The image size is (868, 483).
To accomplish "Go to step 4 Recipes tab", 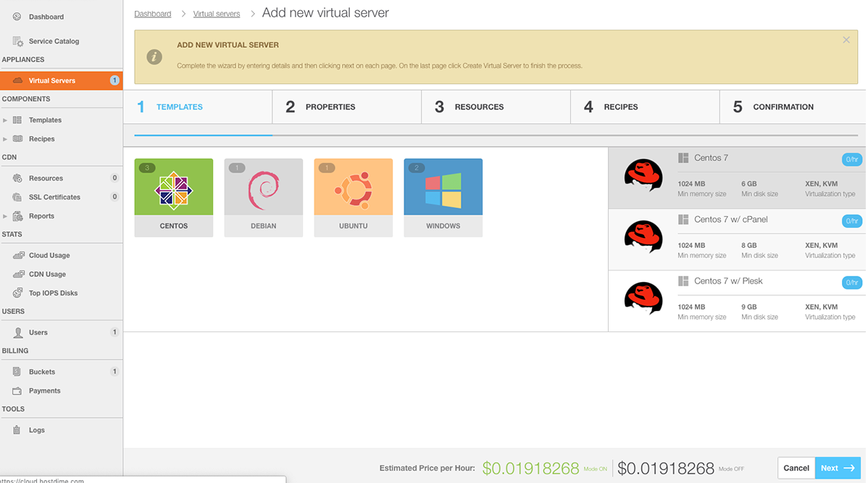I will click(x=646, y=107).
